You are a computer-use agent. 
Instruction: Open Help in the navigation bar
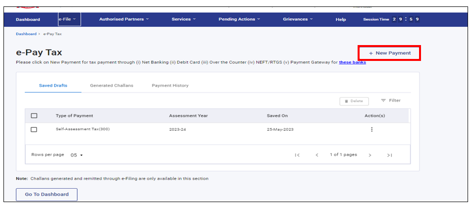341,19
